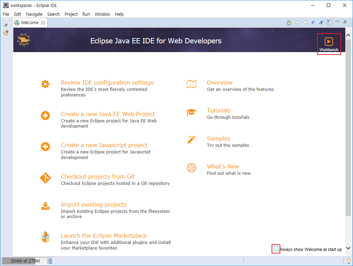Open the Tutorials link
The height and width of the screenshot is (266, 353).
click(218, 110)
